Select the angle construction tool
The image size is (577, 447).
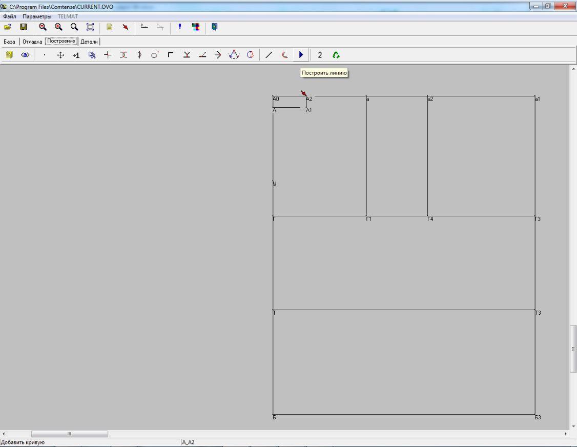point(202,55)
